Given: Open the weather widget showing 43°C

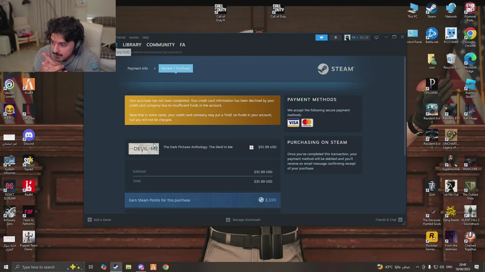Looking at the screenshot, I should click(x=393, y=267).
